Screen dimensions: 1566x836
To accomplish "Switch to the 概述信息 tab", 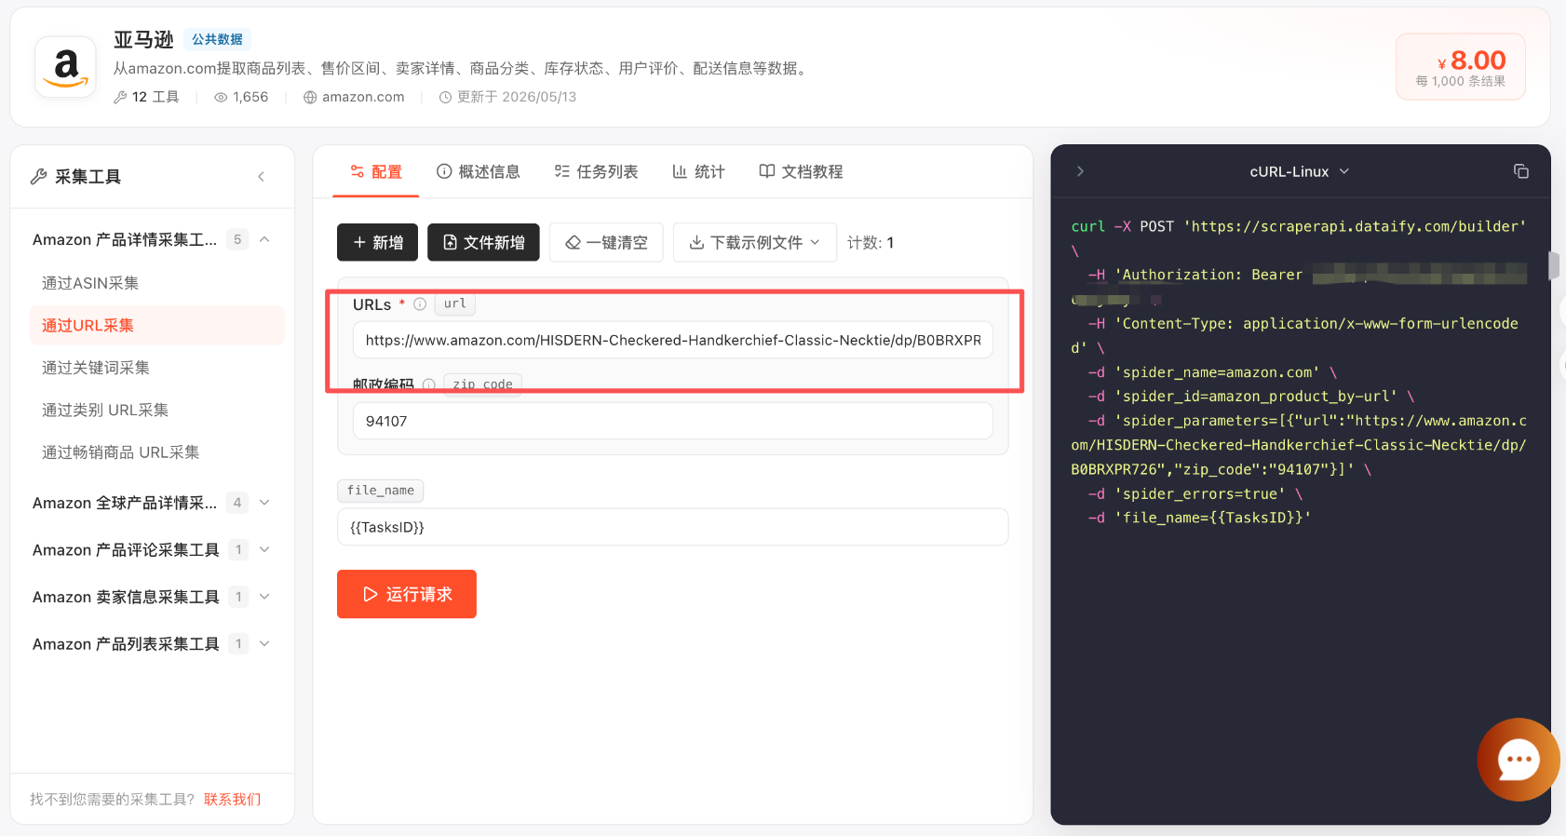I will 479,171.
